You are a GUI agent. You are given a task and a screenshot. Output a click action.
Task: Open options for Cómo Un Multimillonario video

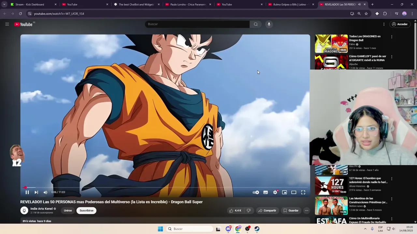(392, 219)
